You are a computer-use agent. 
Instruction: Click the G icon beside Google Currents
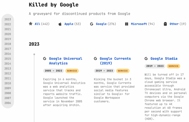(96, 59)
